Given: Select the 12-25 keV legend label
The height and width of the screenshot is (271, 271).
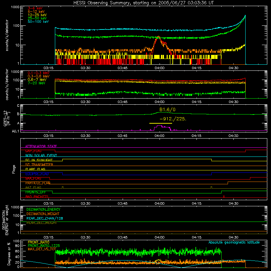Looking at the screenshot, I should click(37, 15).
